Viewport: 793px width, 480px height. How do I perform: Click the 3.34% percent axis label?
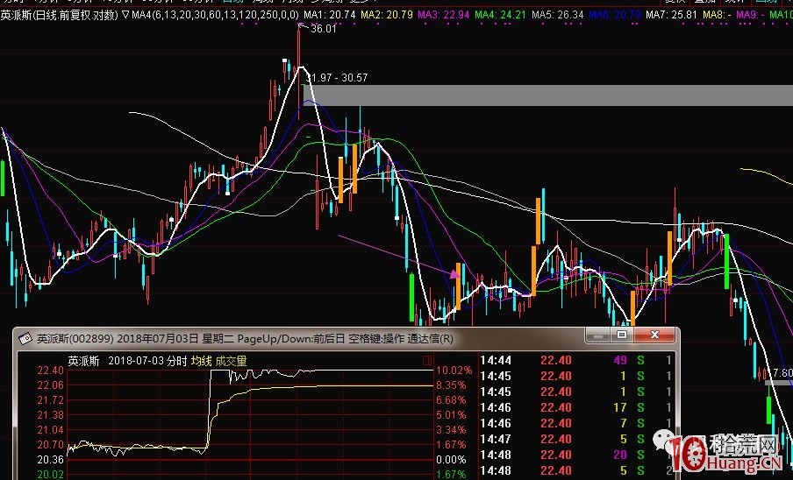[451, 430]
